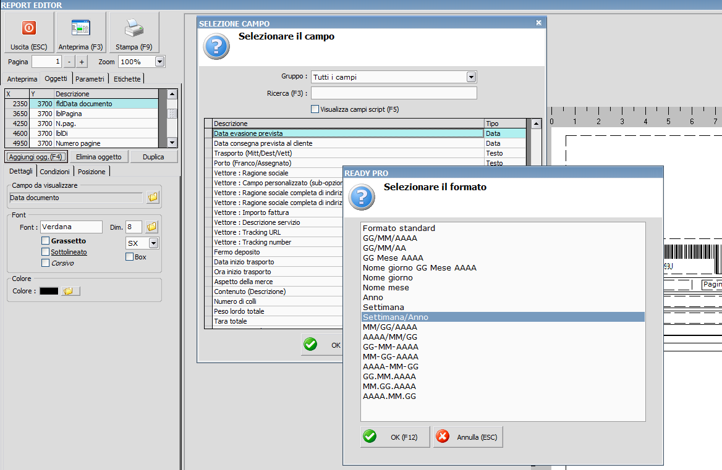Open the Dettagli tab
Viewport: 722px width, 470px height.
click(x=21, y=171)
